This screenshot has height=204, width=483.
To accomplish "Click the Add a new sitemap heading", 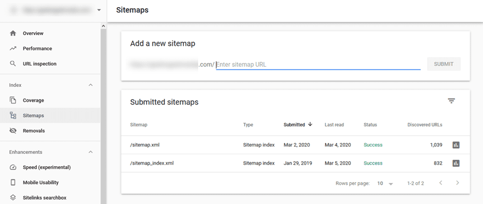I will (x=162, y=44).
